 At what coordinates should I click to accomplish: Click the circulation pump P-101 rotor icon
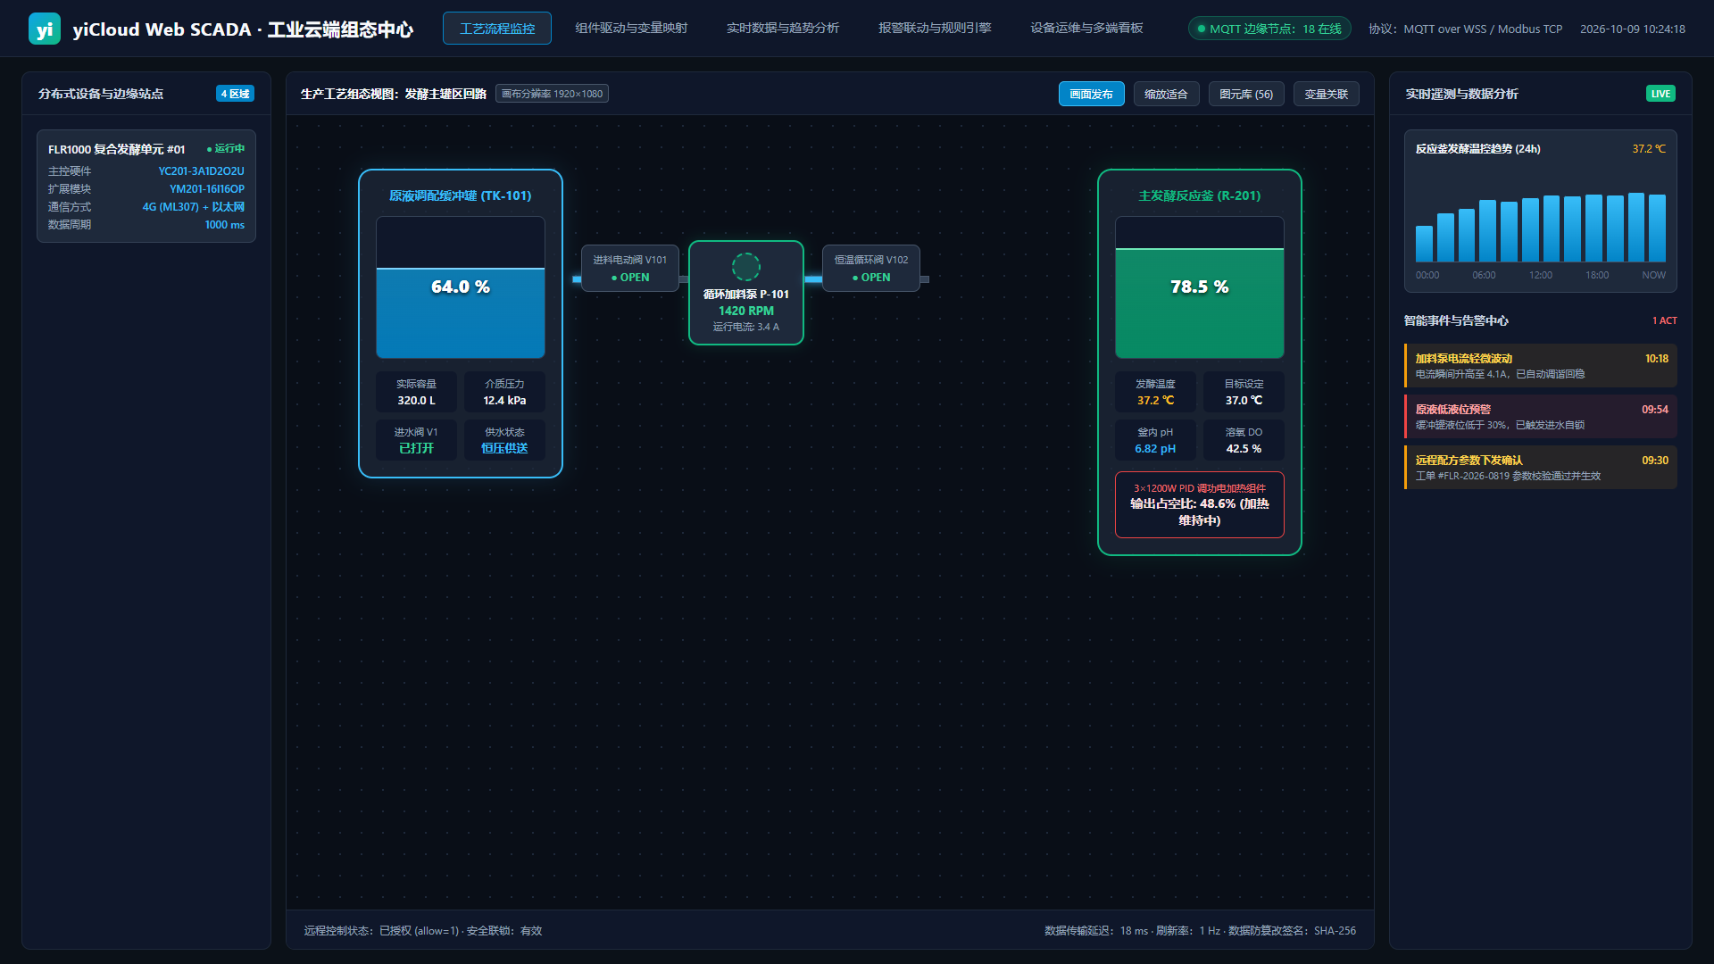point(745,266)
